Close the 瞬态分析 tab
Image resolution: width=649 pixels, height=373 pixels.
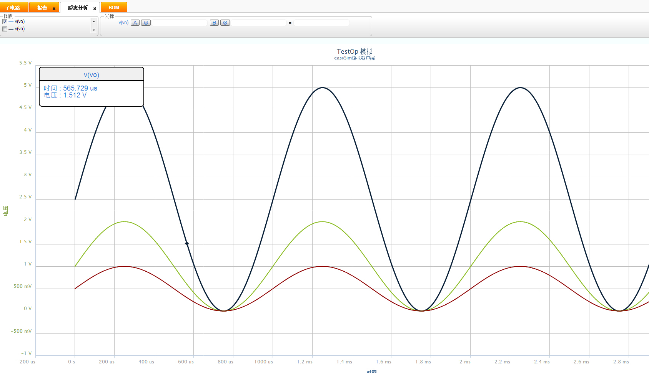(x=95, y=8)
